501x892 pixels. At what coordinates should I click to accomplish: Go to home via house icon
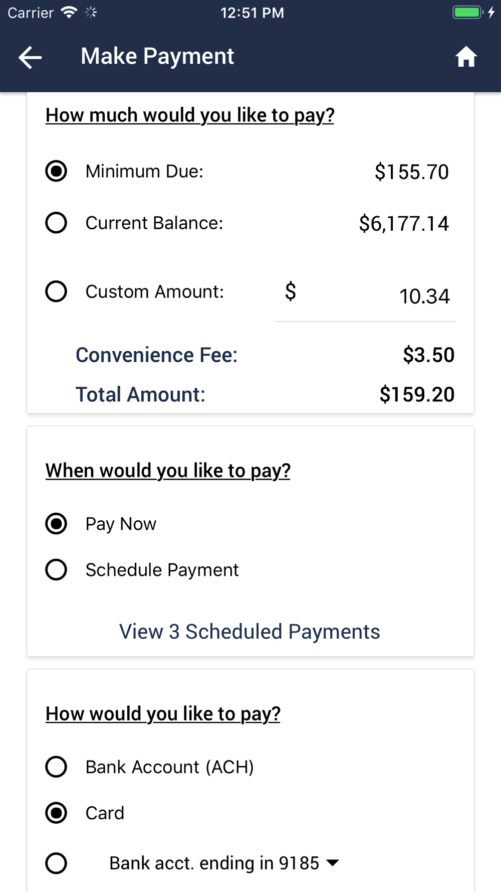point(466,57)
